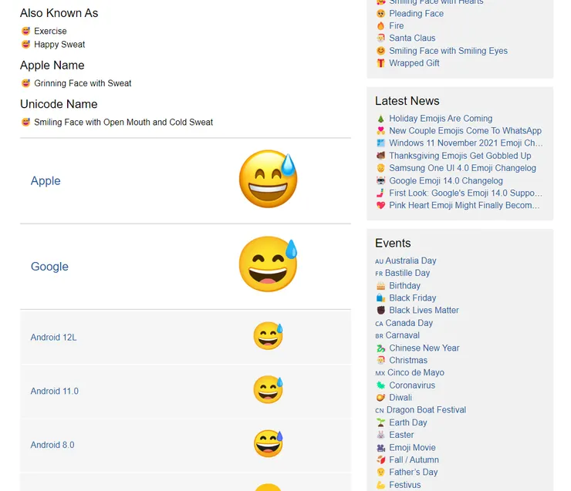Open the Apple vendor link
Viewport: 571px width, 491px height.
click(x=46, y=181)
